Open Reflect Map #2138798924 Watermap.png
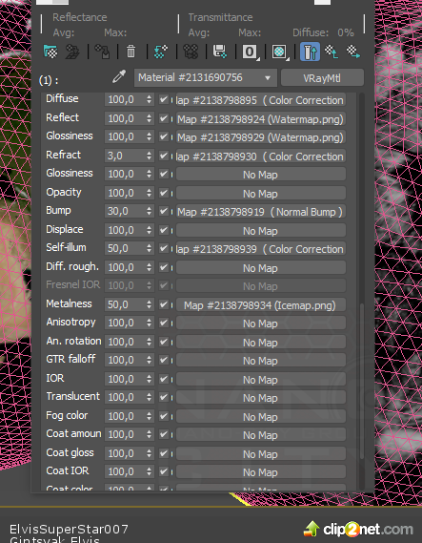This screenshot has height=543, width=422. (x=261, y=118)
